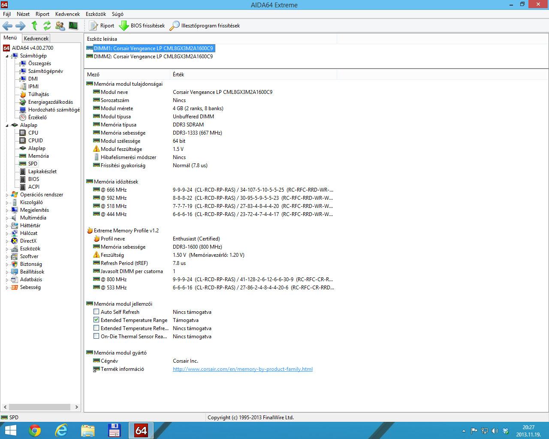
Task: Click the Eszköz leírása column header
Action: click(x=211, y=39)
